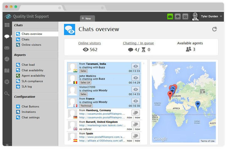Click the online visitors count 562

coord(94,50)
